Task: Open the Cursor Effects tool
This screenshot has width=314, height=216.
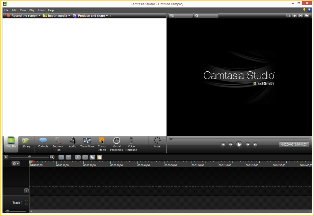Action: point(102,144)
